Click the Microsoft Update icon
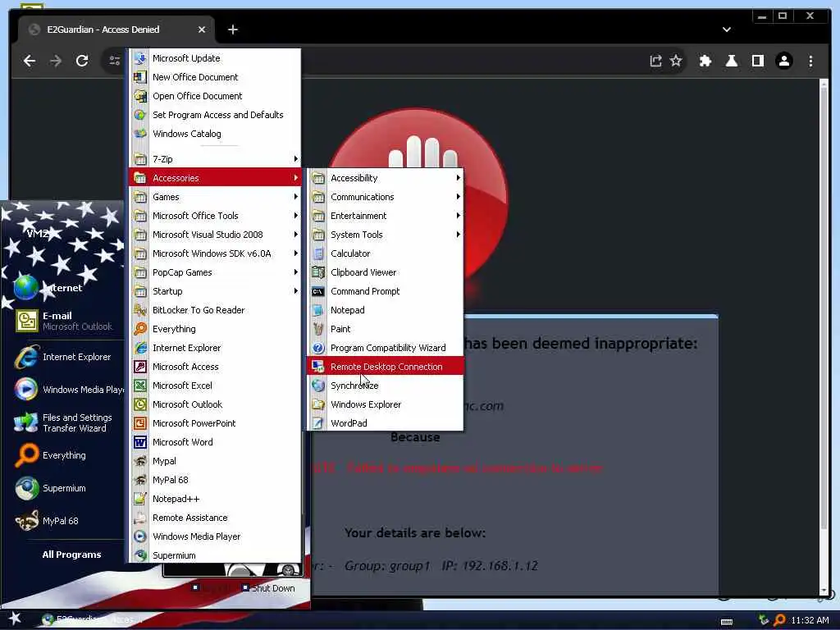Screen dimensions: 840x630 [x=140, y=58]
